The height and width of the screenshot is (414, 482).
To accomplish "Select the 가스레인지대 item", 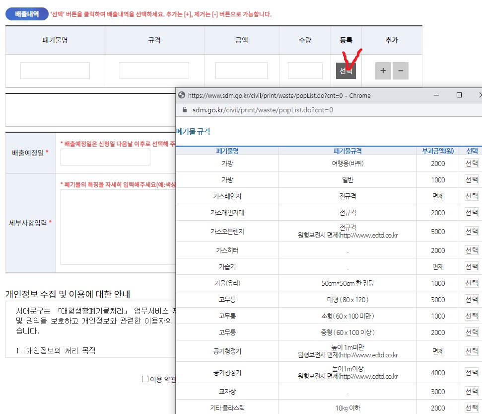I will [x=472, y=212].
